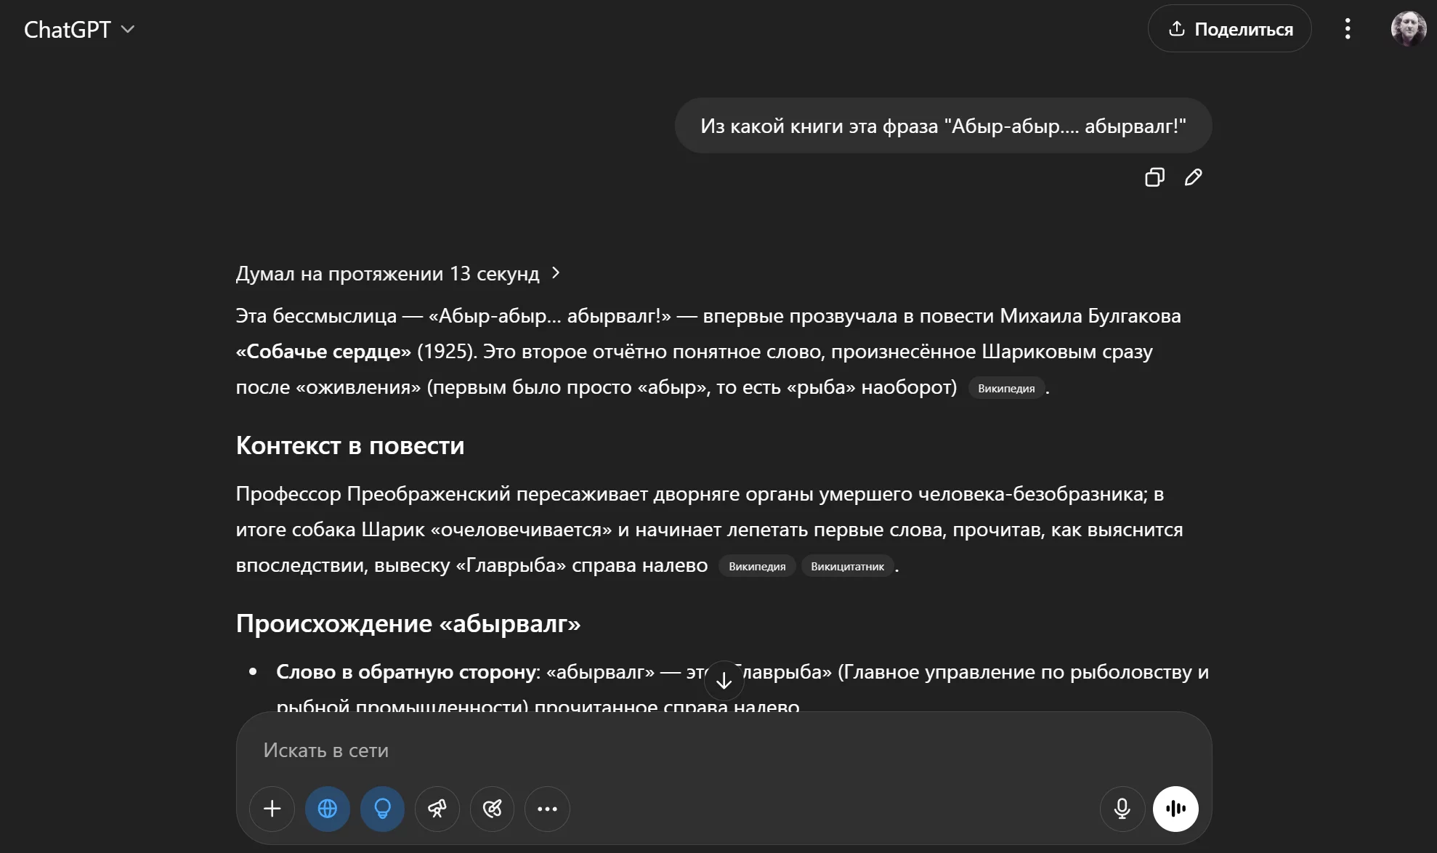Toggle the web search globe button
The width and height of the screenshot is (1437, 853).
[328, 809]
